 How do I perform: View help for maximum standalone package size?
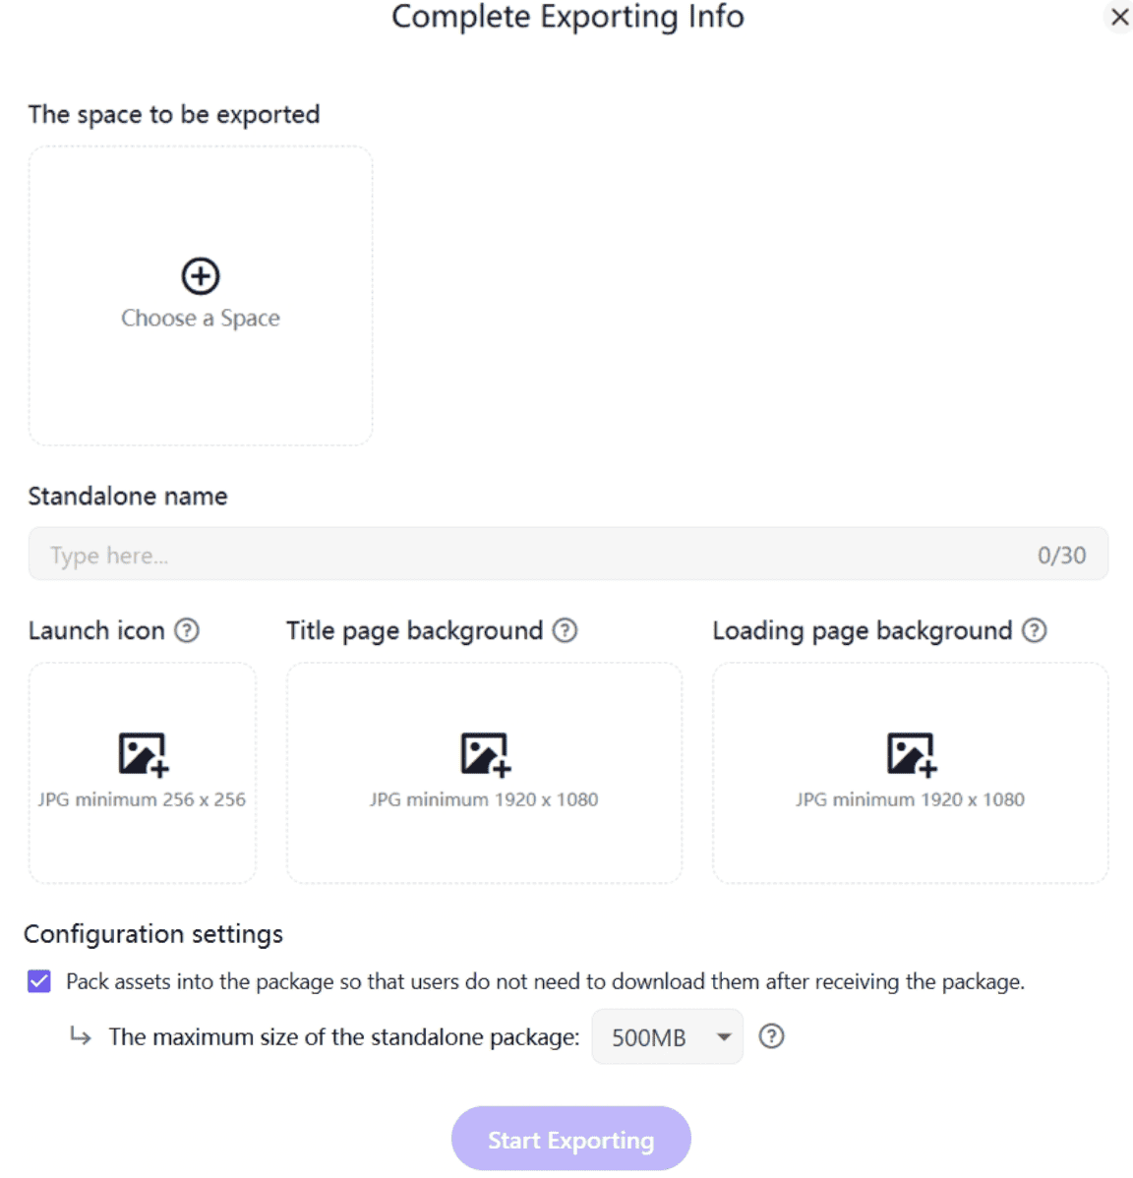(x=772, y=1036)
